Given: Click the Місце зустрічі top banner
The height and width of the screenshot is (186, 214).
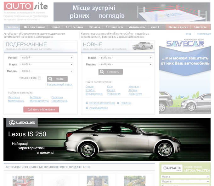Looking at the screenshot, I should [132, 12].
